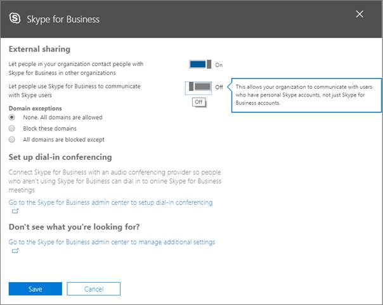Click external-link icon under additional settings link
This screenshot has height=305, width=383.
pos(15,250)
